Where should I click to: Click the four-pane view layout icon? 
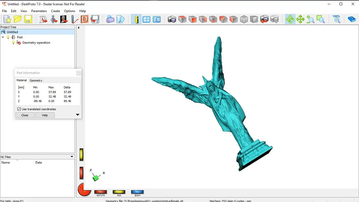[x=146, y=19]
